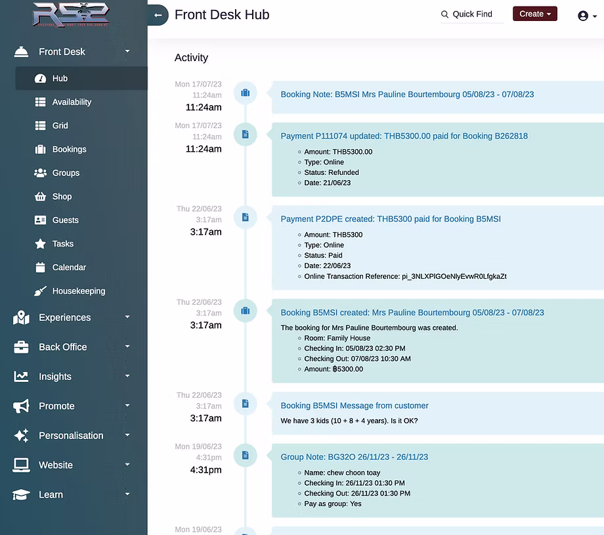Image resolution: width=604 pixels, height=535 pixels.
Task: Click the suitcase timeline marker for Booking Note
Action: coord(245,93)
